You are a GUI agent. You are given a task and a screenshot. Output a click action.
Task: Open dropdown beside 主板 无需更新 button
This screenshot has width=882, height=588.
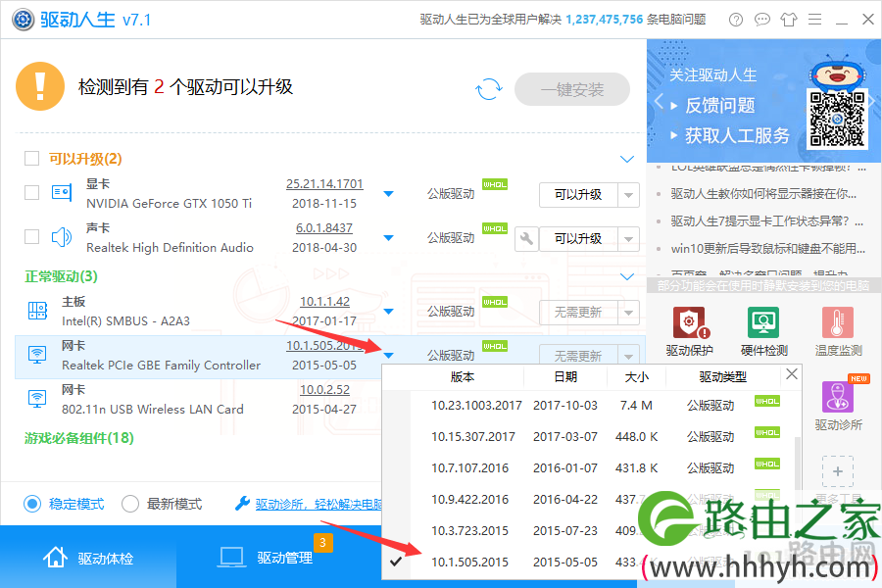pos(629,313)
